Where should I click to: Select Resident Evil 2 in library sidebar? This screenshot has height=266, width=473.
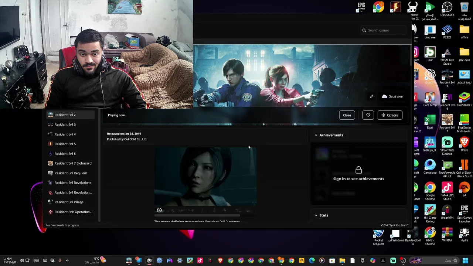[x=71, y=115]
